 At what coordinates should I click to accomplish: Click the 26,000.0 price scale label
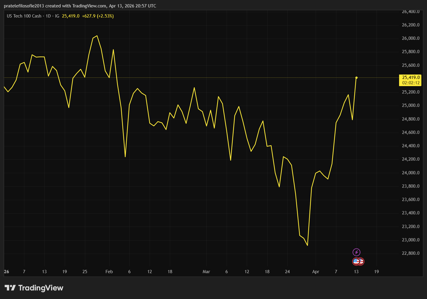(411, 38)
